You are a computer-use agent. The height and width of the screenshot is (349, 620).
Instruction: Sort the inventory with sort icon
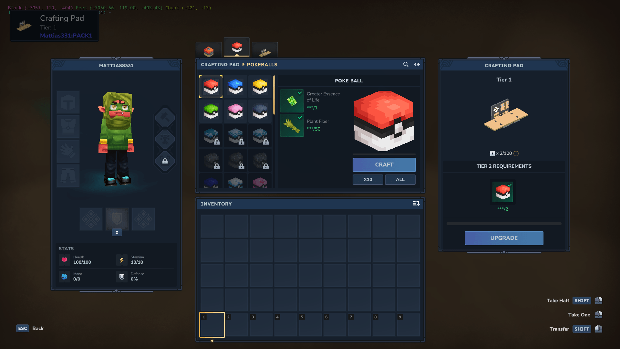[x=416, y=204]
